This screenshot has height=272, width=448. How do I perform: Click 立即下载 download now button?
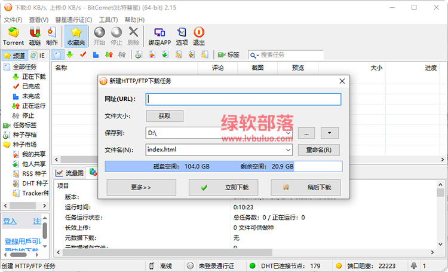pos(223,187)
